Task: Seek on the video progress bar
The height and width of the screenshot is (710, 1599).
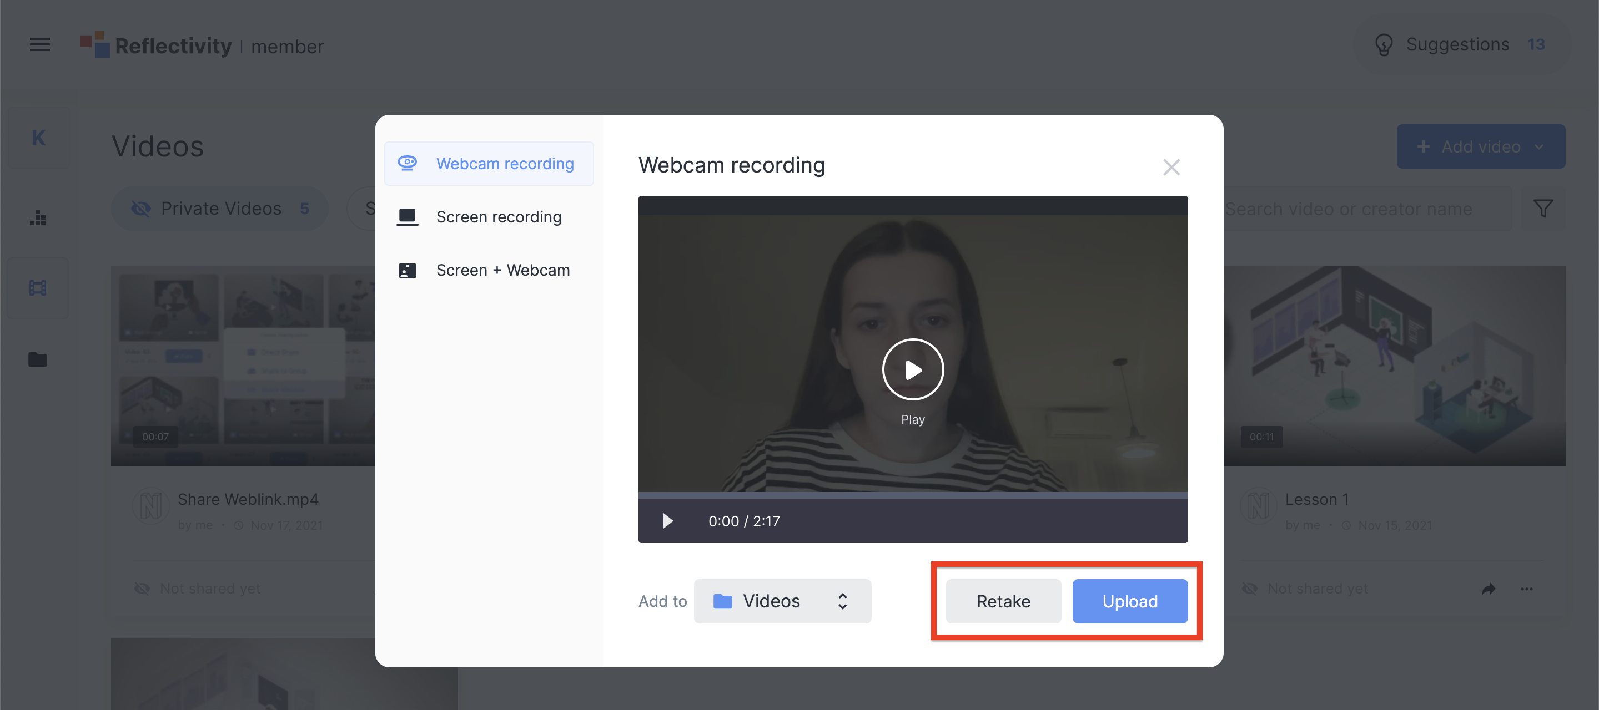Action: [x=913, y=495]
